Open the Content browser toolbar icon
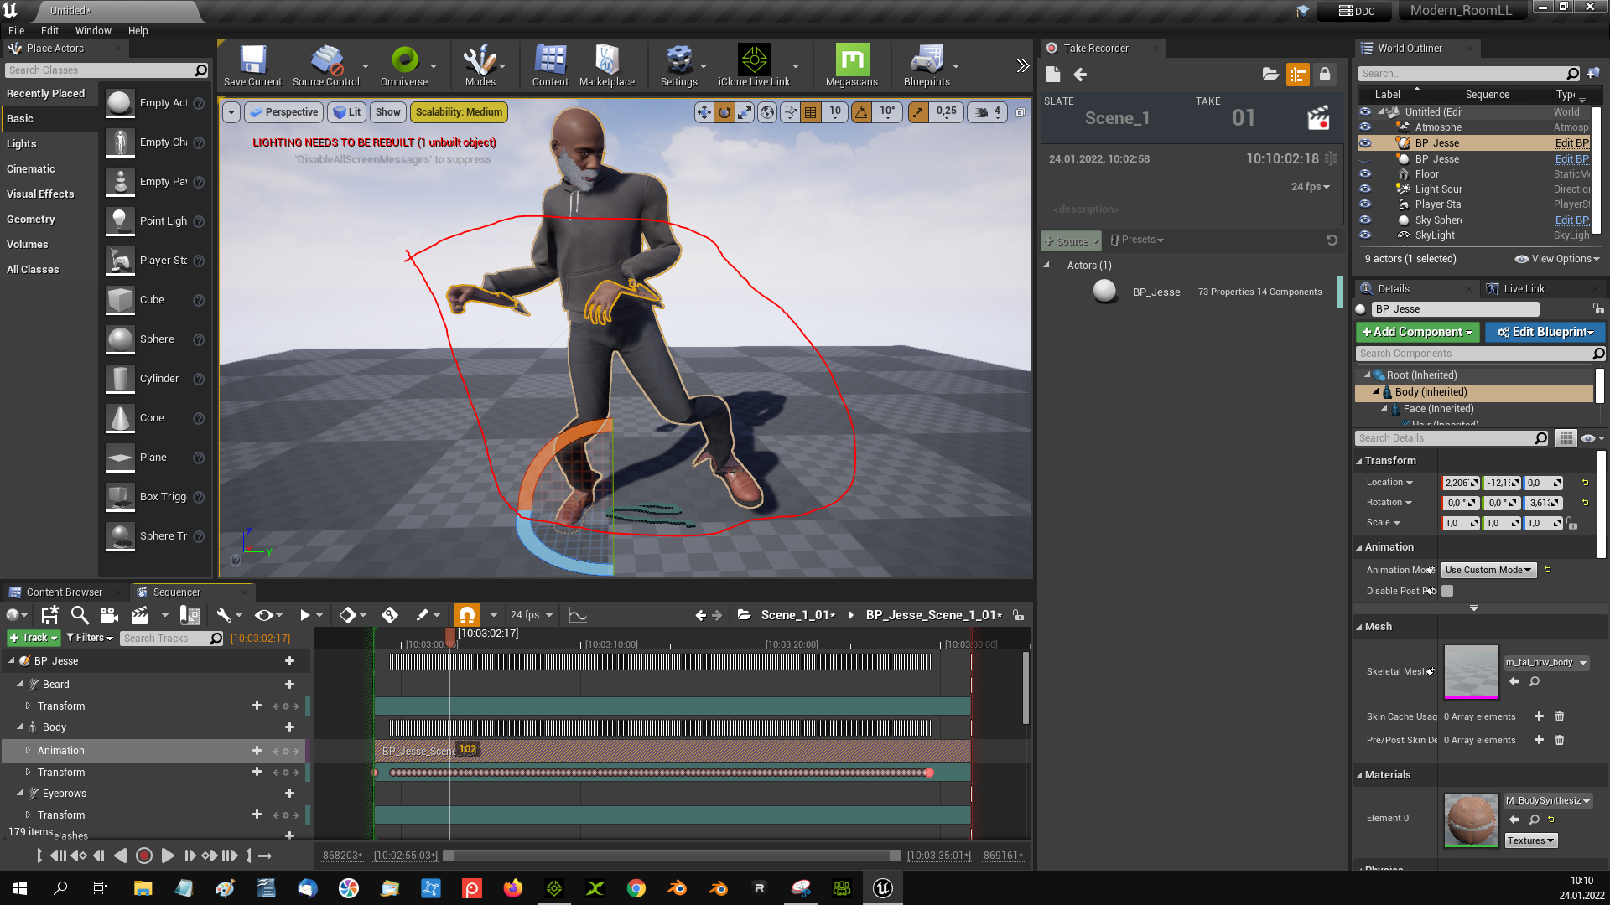 pyautogui.click(x=550, y=65)
